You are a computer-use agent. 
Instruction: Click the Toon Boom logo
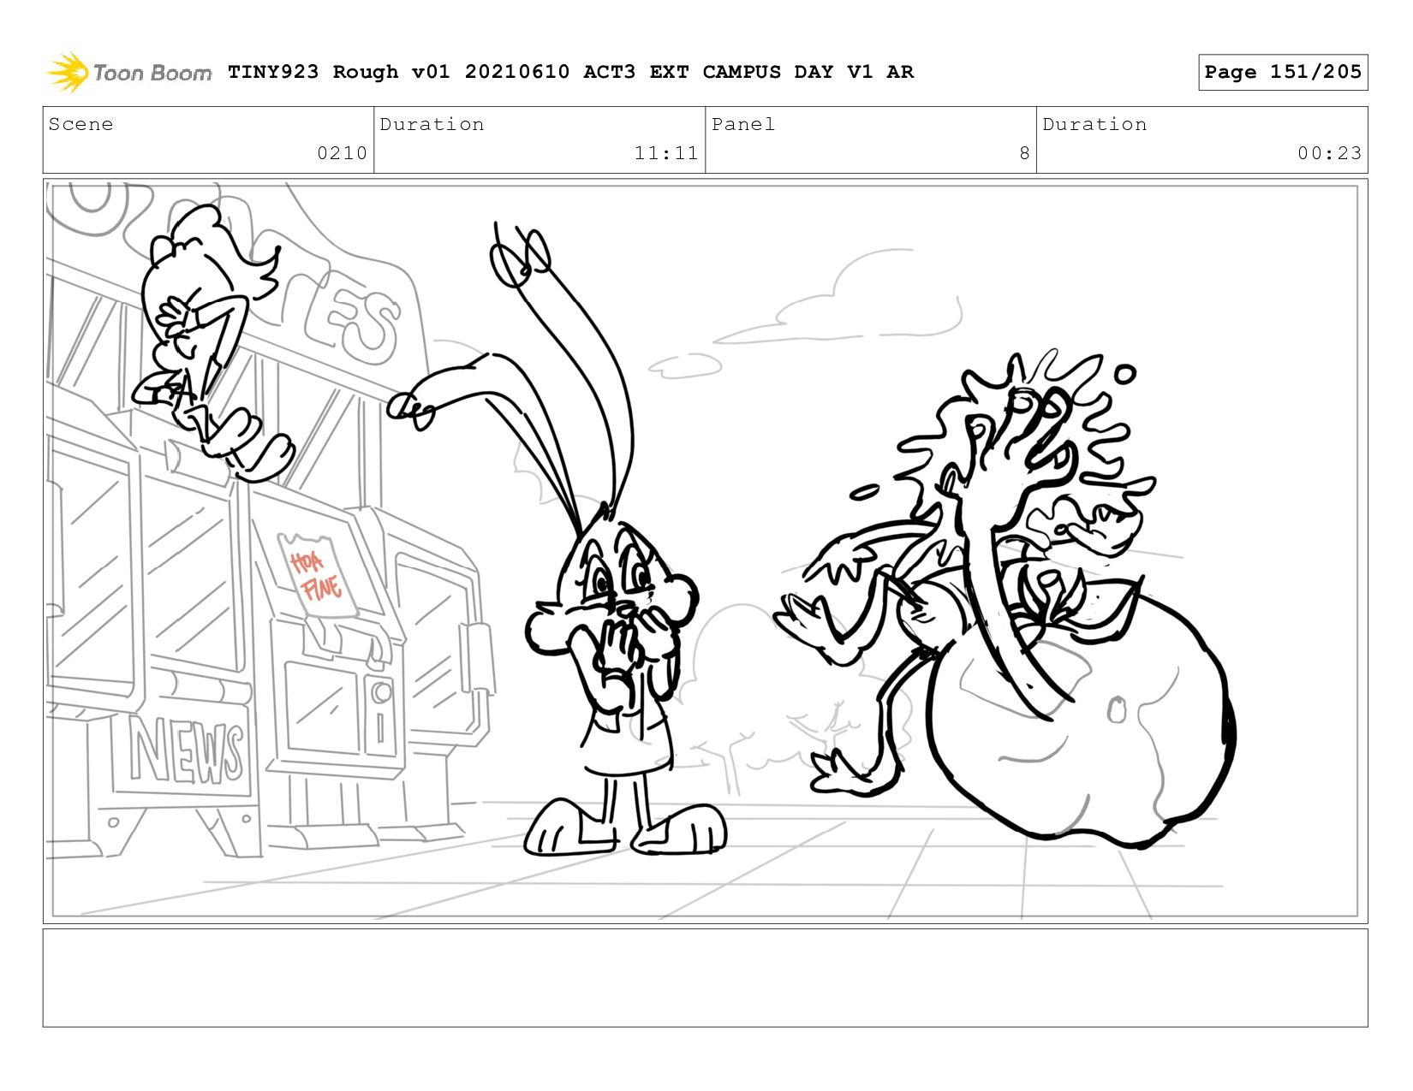coord(128,72)
